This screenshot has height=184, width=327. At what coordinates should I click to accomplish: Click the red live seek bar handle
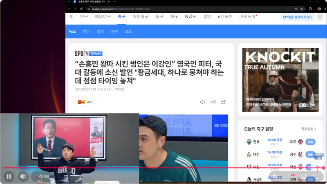point(323,168)
